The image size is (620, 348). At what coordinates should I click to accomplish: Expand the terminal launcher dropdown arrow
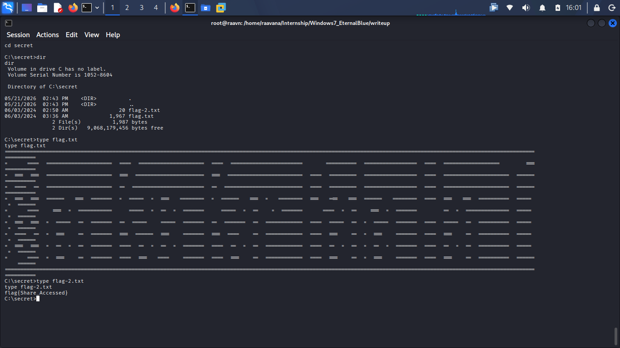point(97,8)
